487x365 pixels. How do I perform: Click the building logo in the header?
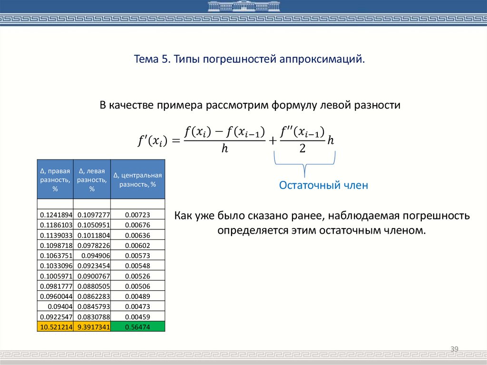pos(243,6)
